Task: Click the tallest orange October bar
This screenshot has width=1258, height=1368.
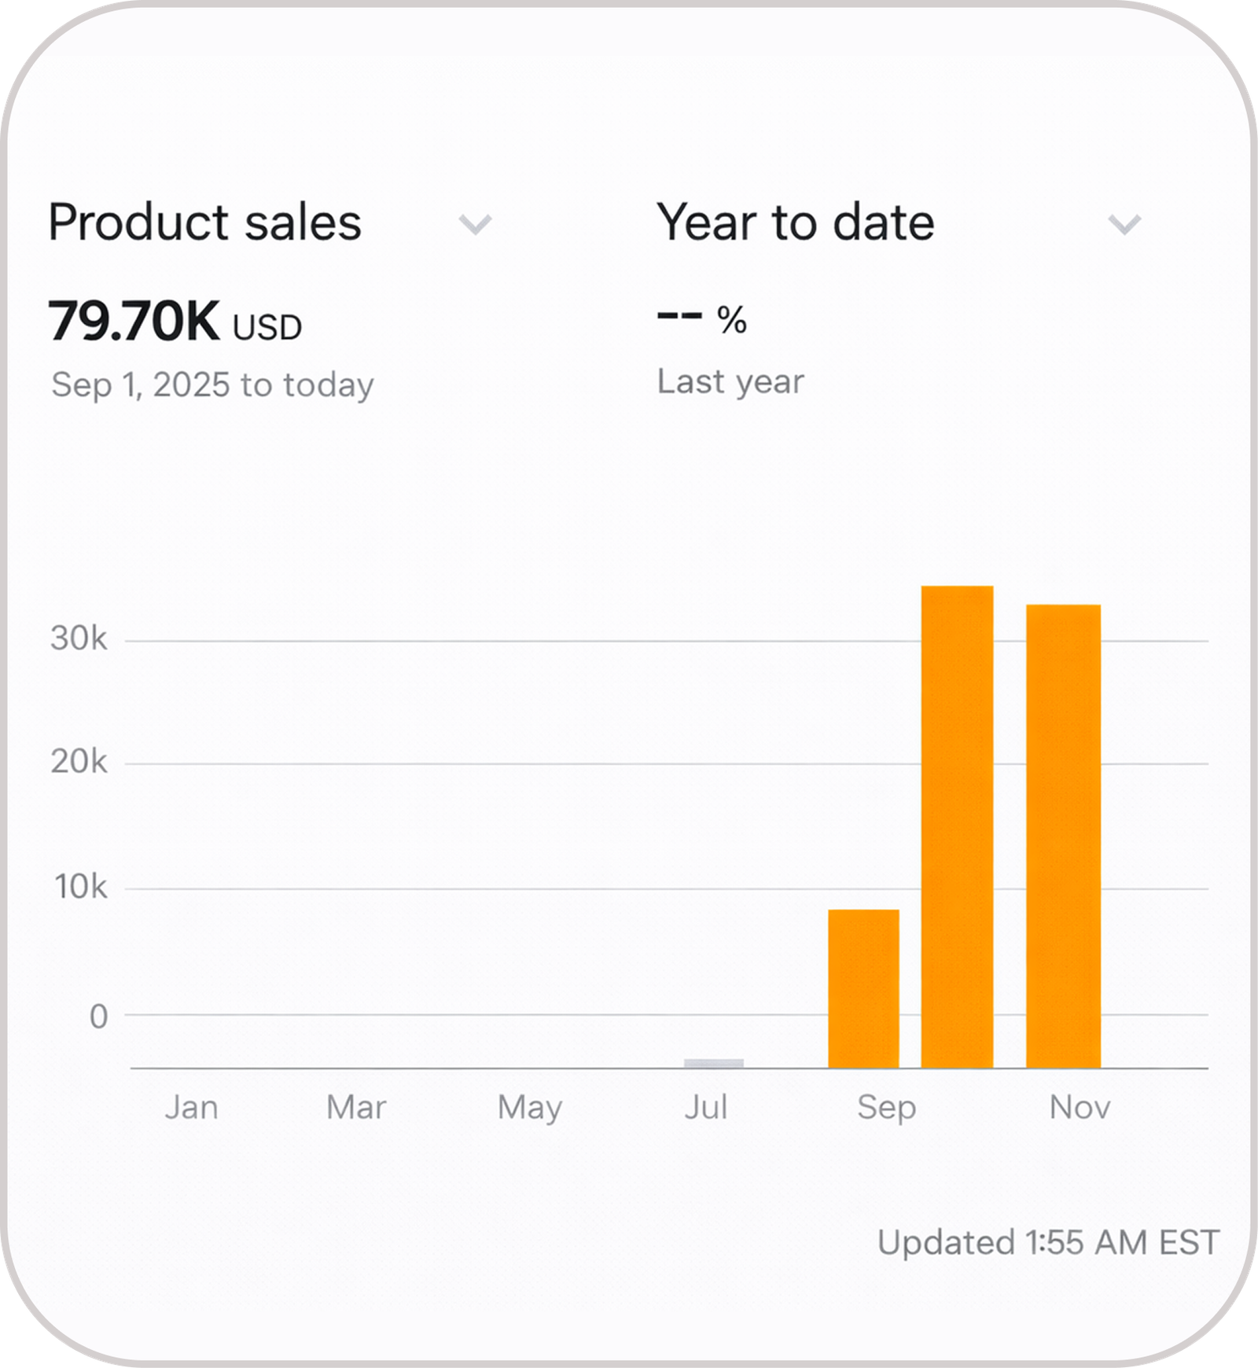Action: click(957, 826)
